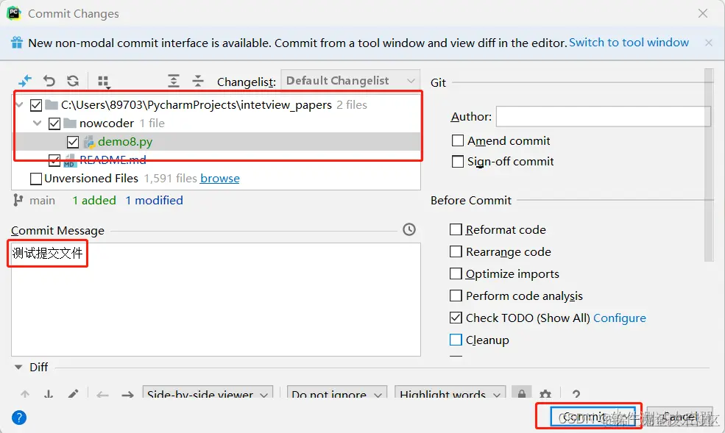Uncheck the intetview_papers project root checkbox
This screenshot has width=725, height=433.
36,105
